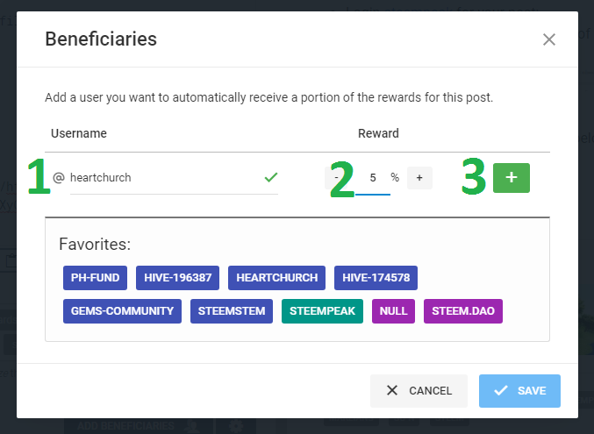594x434 pixels.
Task: Close the Beneficiaries dialog with X icon
Action: pos(549,39)
